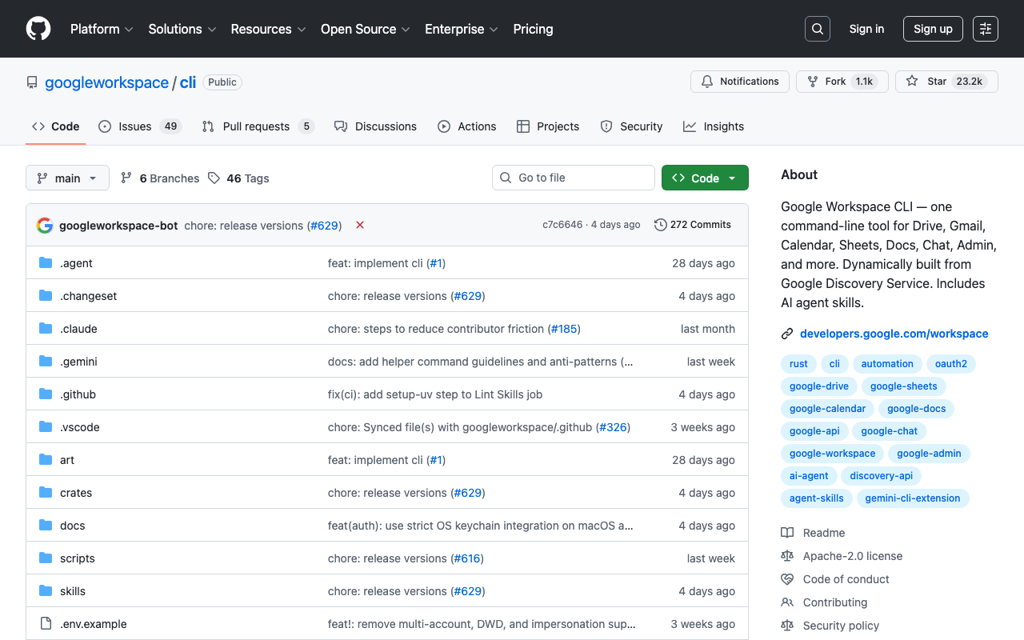Click the notifications bell icon
Viewport: 1024px width, 640px height.
(707, 81)
